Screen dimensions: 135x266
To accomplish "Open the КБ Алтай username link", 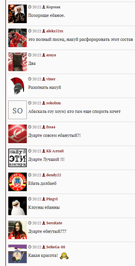I will coord(55,151).
